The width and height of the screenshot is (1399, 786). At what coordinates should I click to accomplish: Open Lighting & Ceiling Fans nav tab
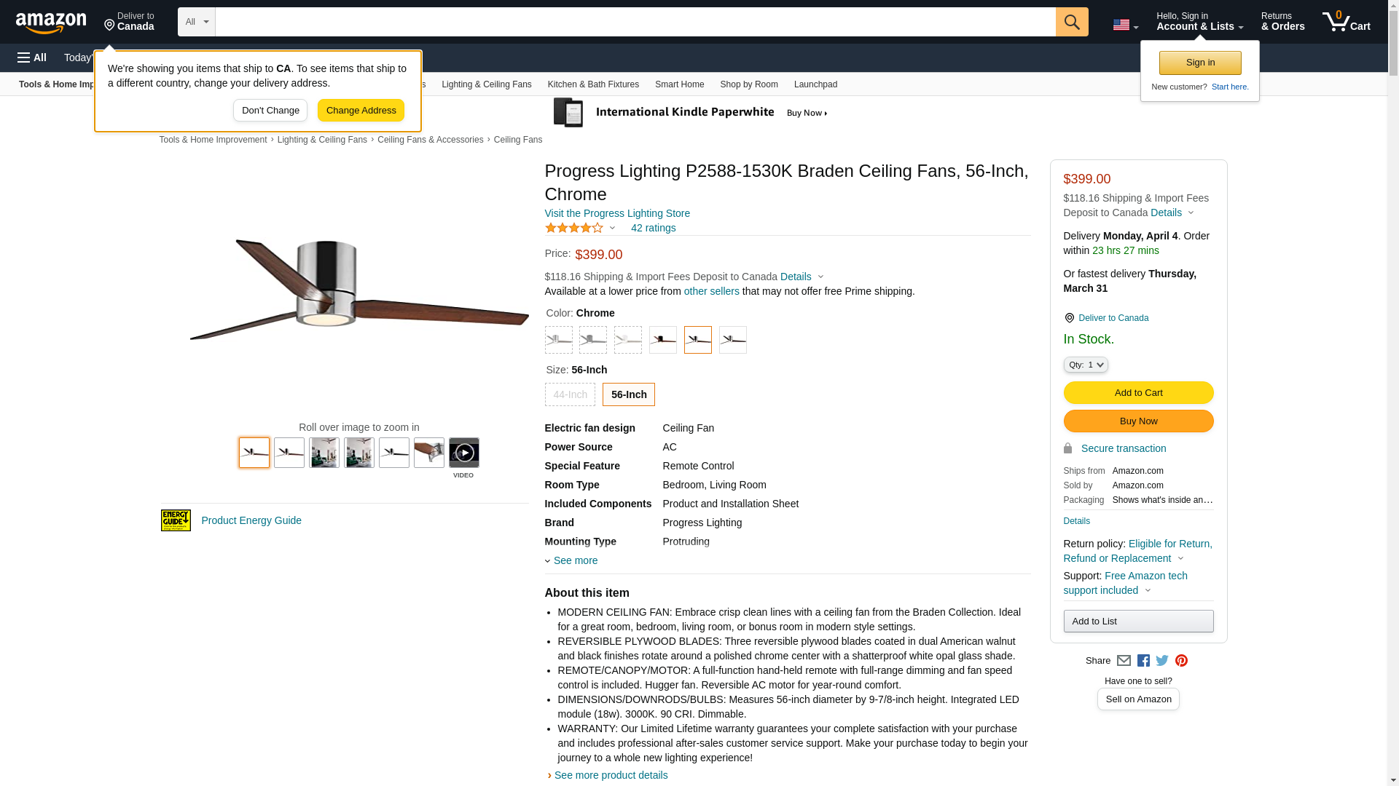pos(486,84)
